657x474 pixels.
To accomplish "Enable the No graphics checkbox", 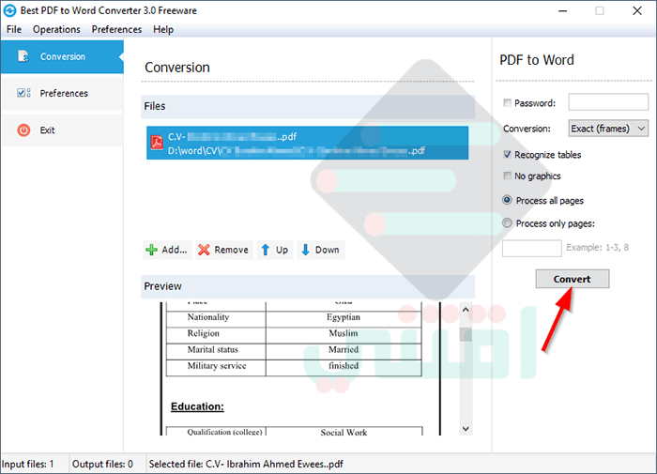I will (x=508, y=176).
